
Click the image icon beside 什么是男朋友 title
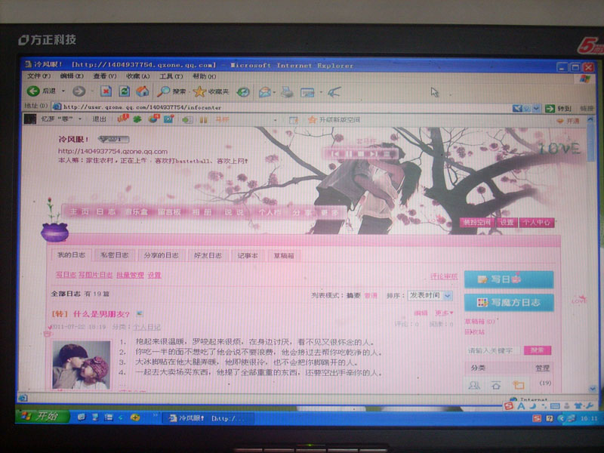click(140, 313)
